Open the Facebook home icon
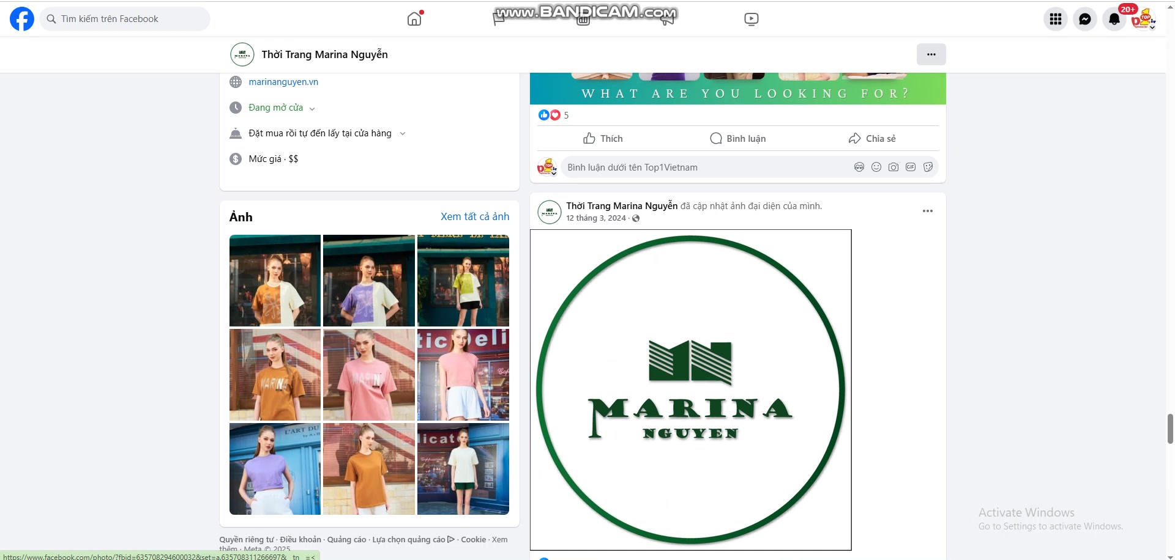Screen dimensions: 1175x560 point(414,19)
